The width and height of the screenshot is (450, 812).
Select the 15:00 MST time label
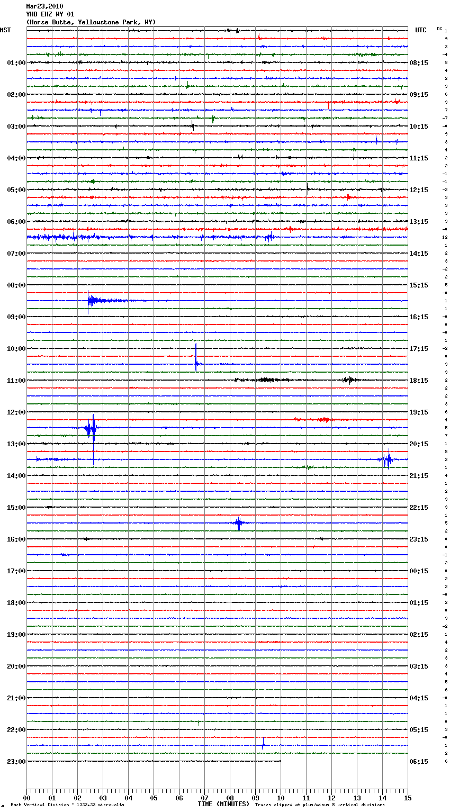coord(16,508)
